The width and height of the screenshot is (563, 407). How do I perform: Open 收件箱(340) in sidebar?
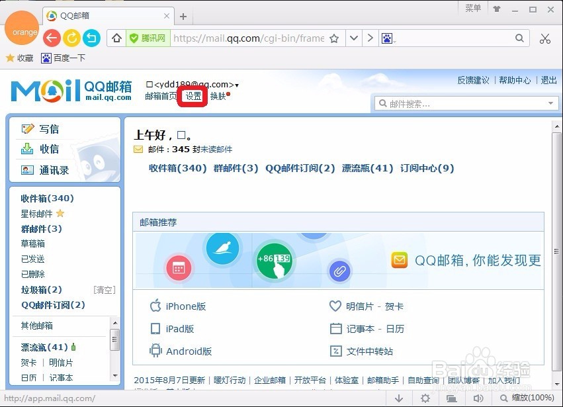47,199
